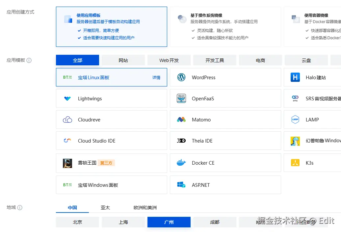
Task: Open the 详情 link for 宝塔Linux面板
Action: 156,78
